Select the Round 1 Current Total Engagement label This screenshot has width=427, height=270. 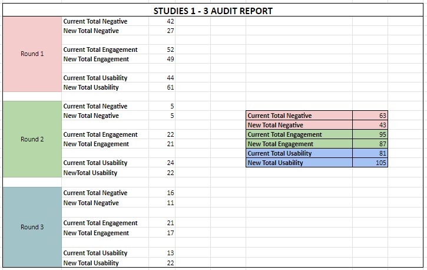(101, 50)
